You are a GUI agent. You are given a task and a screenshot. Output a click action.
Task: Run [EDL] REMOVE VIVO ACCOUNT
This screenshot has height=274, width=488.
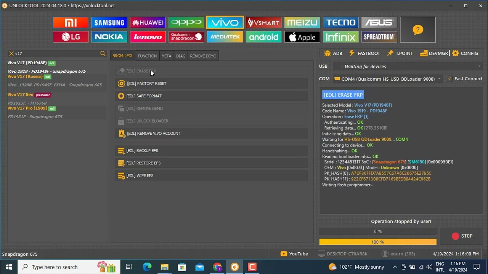point(212,134)
